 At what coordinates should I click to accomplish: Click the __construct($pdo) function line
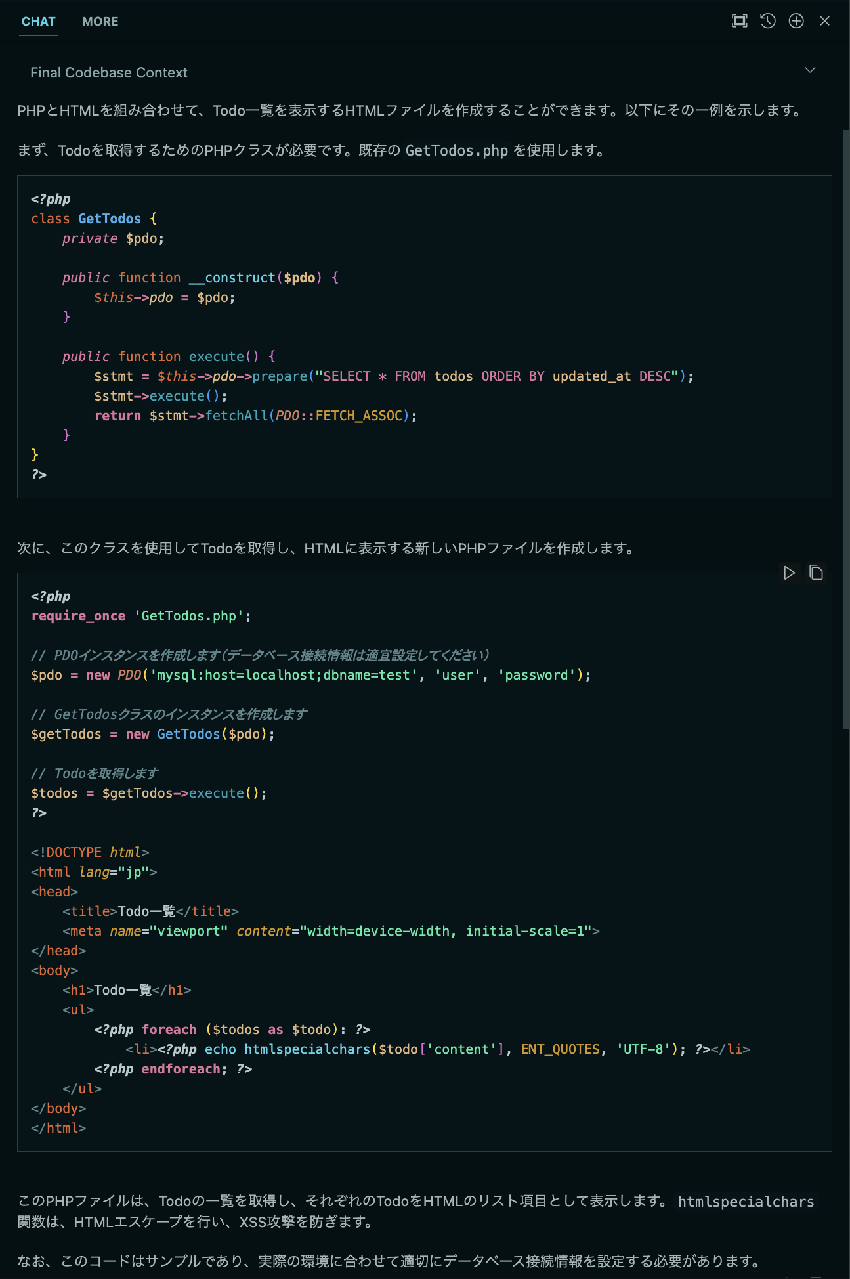coord(200,278)
